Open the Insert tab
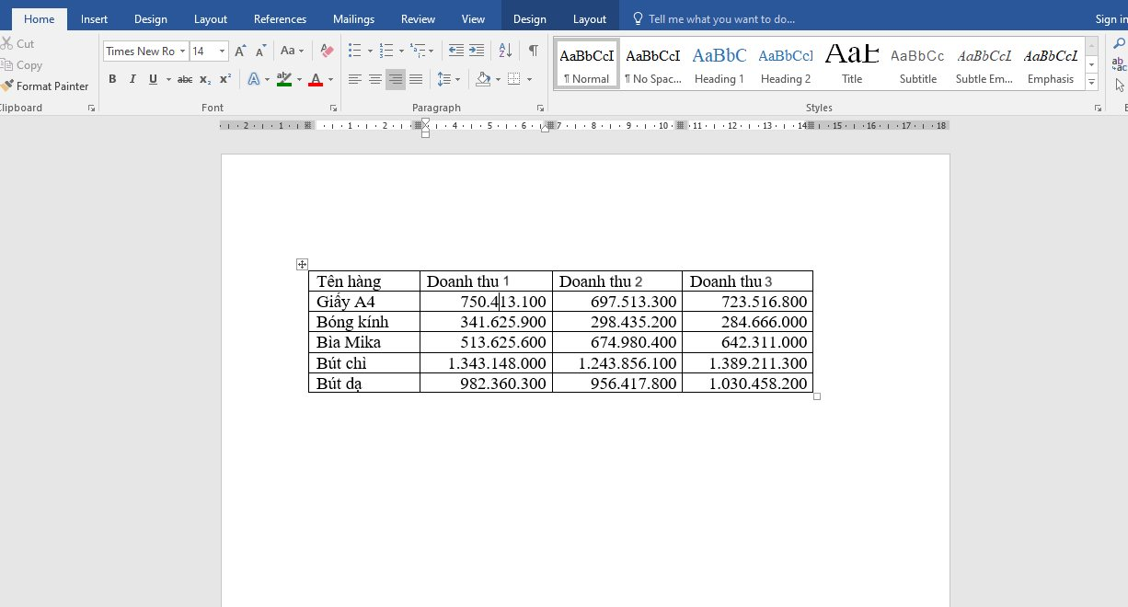Image resolution: width=1128 pixels, height=607 pixels. pos(94,18)
